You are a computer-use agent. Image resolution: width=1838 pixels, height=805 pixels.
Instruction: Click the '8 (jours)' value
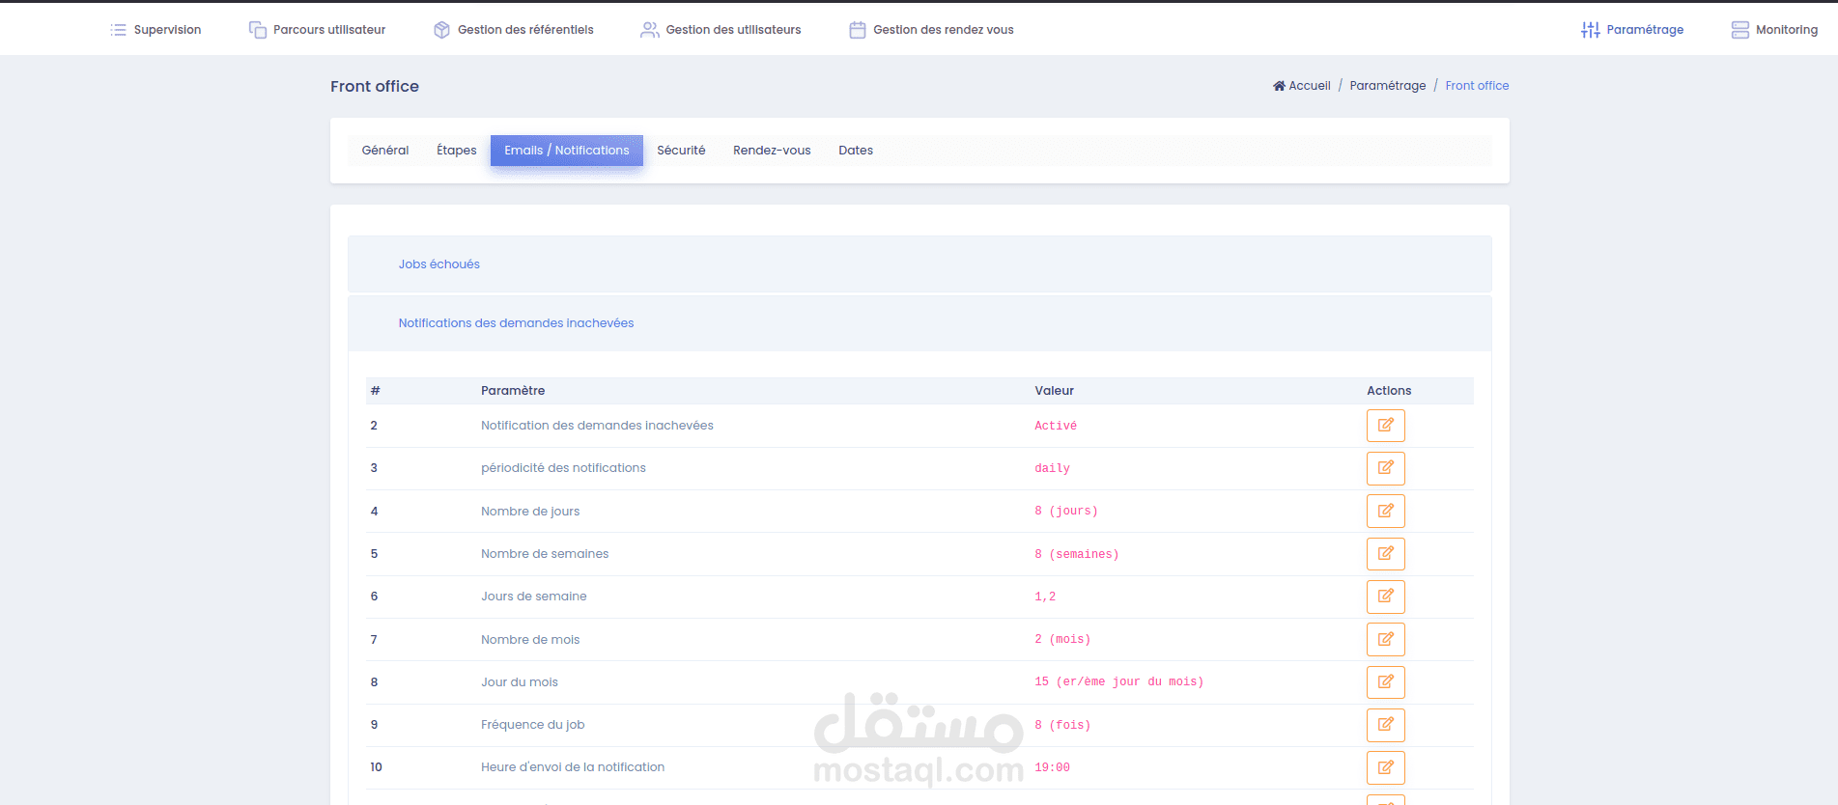[1066, 511]
